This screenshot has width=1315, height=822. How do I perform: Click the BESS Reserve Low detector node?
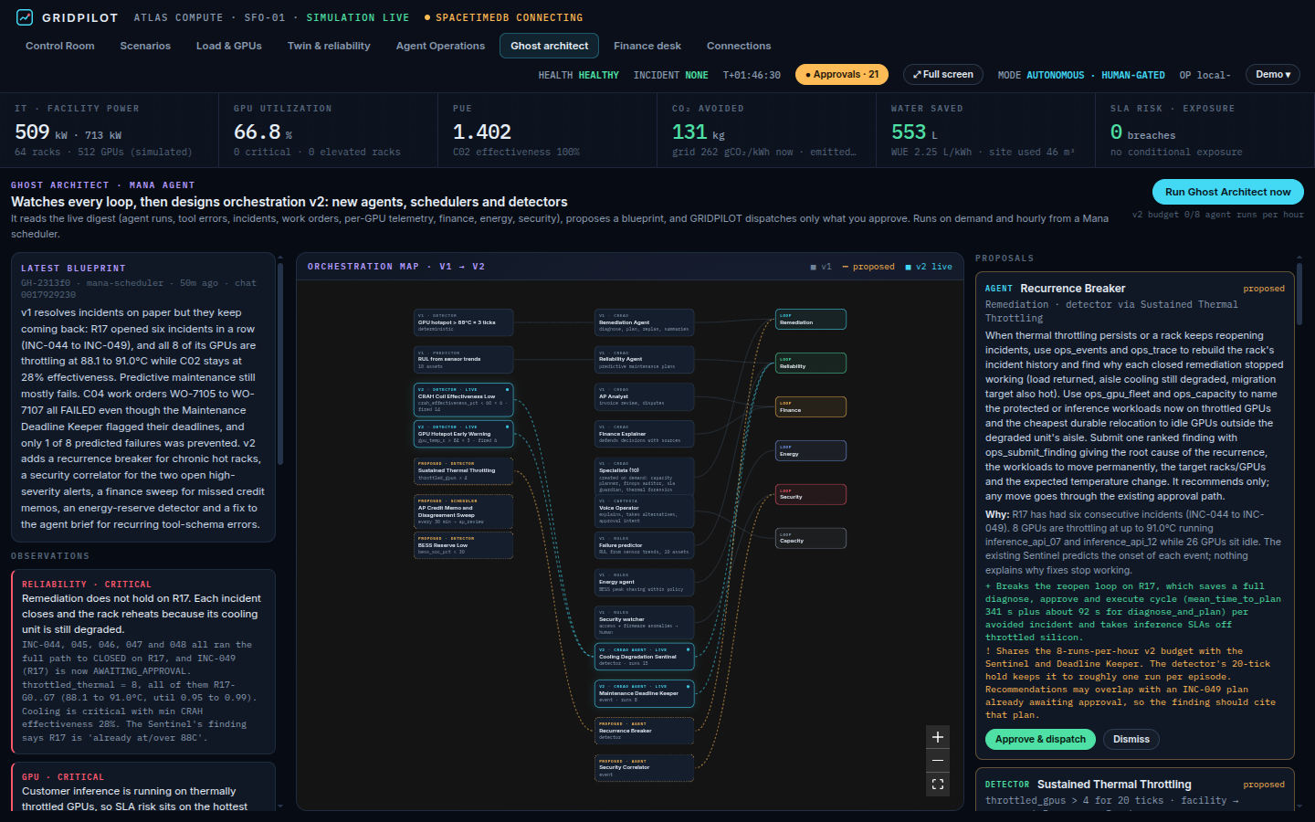pyautogui.click(x=464, y=545)
